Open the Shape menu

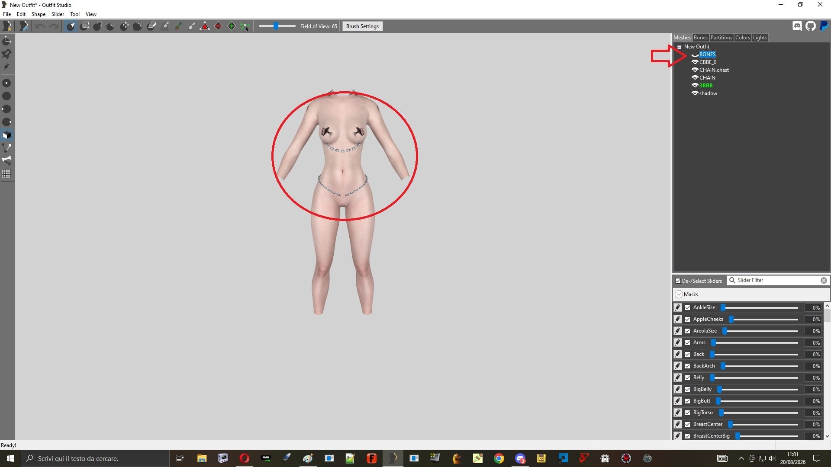coord(39,14)
